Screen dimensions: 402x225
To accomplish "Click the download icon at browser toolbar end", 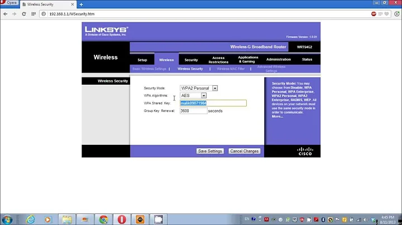I will tap(396, 14).
